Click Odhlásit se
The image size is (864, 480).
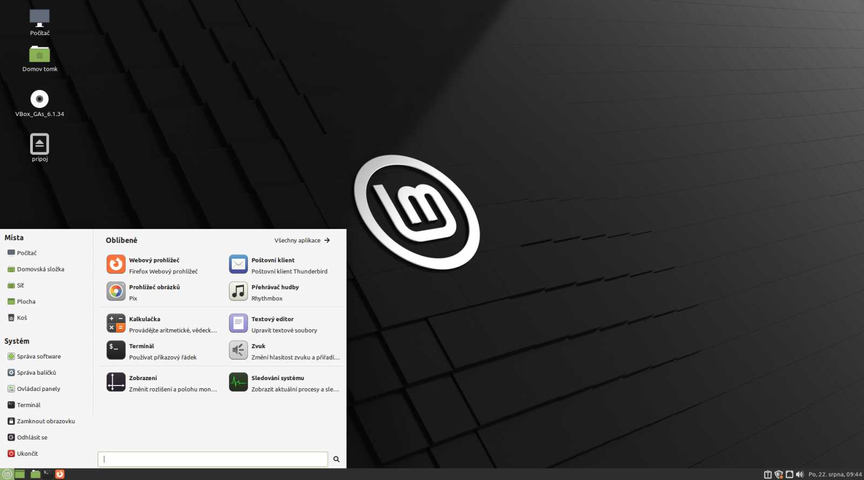click(x=28, y=437)
